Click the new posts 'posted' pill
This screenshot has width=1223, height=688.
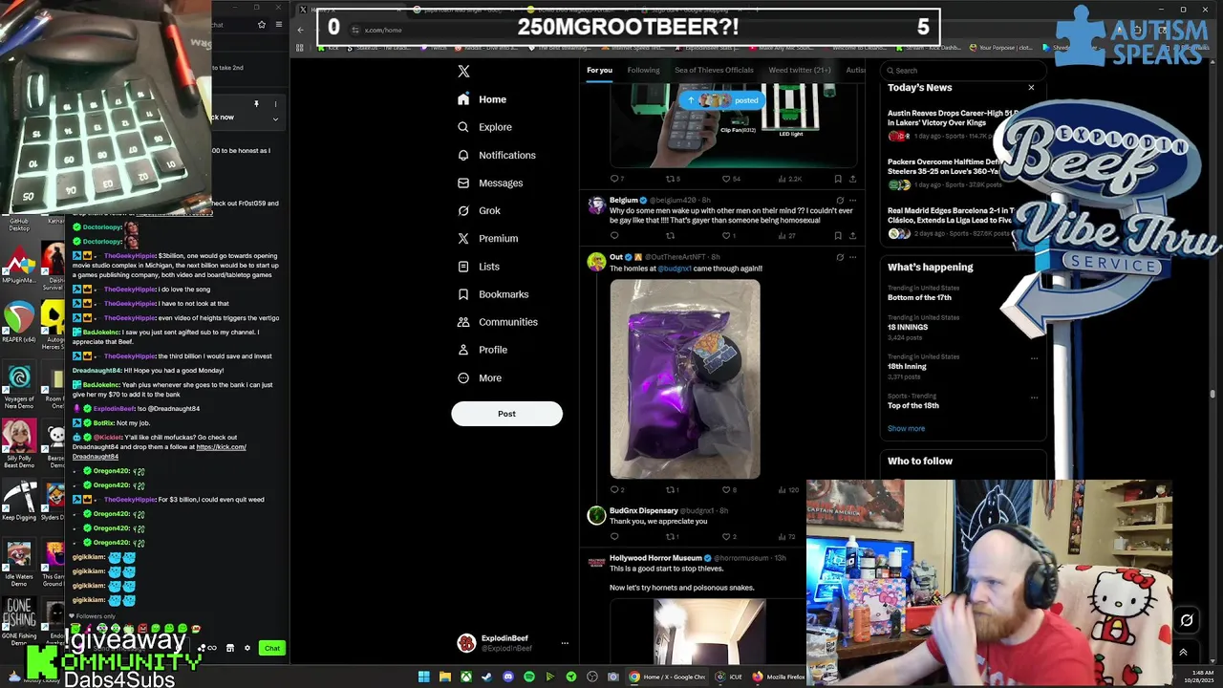coord(721,100)
